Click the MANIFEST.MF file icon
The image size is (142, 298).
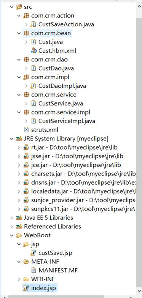(34, 270)
